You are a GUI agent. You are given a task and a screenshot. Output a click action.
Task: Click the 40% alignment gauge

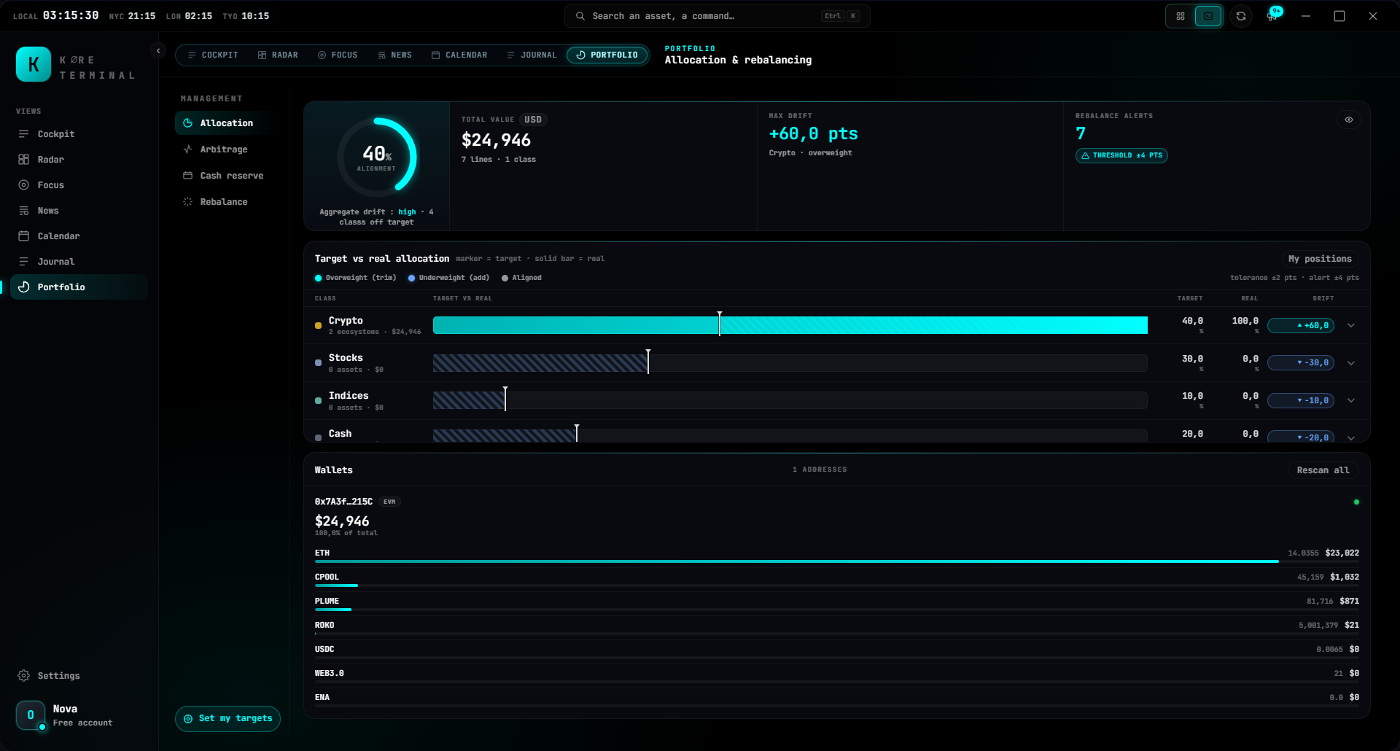click(377, 157)
